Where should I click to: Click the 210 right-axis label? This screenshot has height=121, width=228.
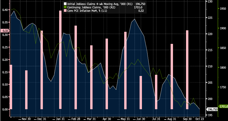point(210,67)
